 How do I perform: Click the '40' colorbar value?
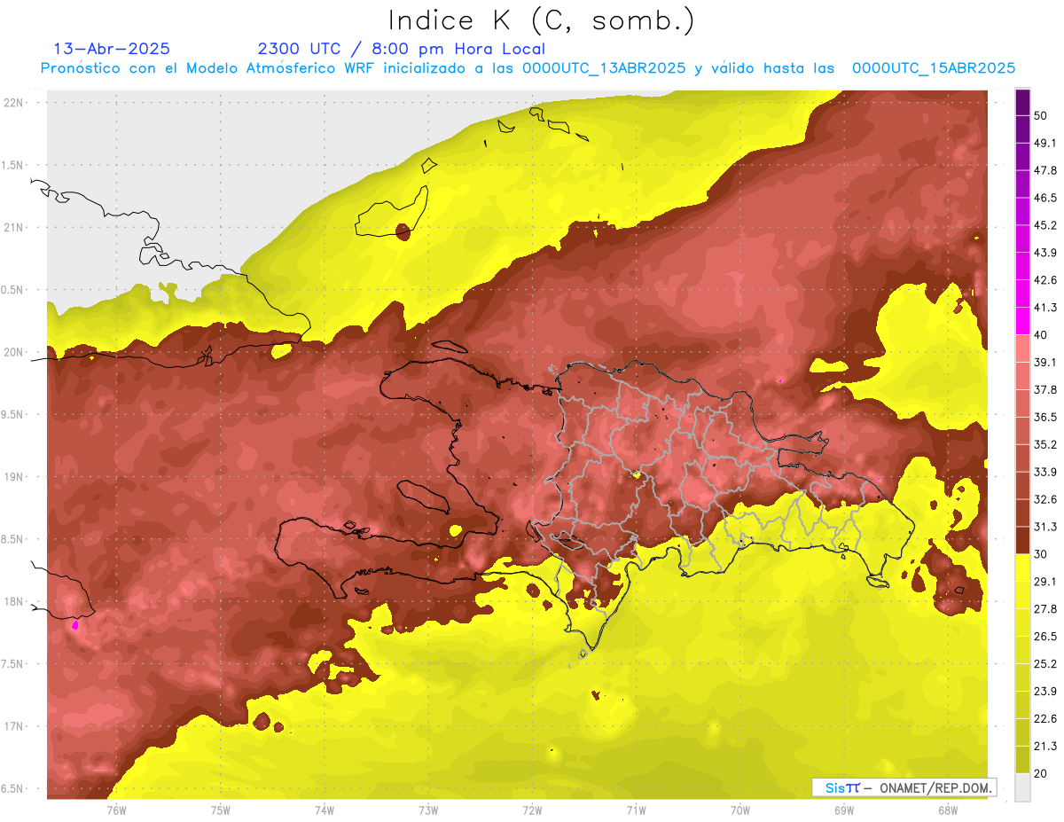1041,335
